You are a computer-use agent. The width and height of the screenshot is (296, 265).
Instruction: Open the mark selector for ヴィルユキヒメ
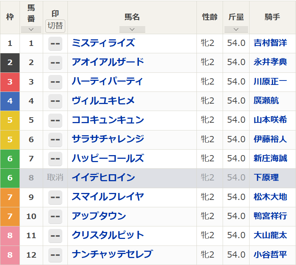55,101
